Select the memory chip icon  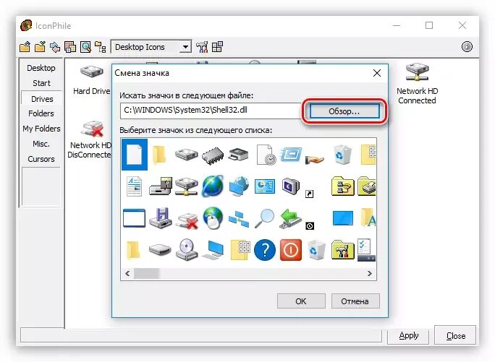pyautogui.click(x=213, y=155)
